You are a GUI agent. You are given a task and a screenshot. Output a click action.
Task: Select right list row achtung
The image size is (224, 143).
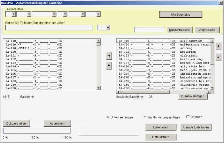pos(164,48)
